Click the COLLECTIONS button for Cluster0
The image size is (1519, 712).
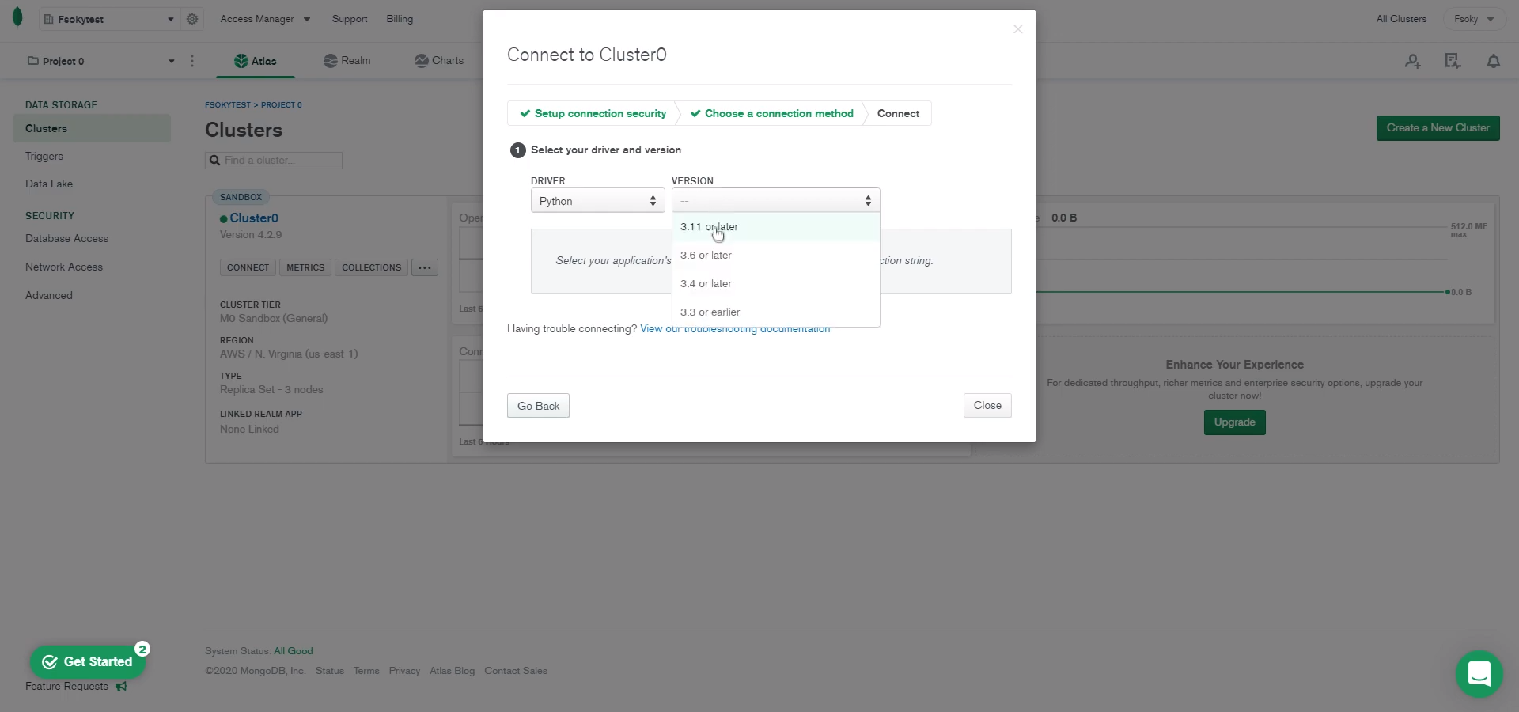coord(371,267)
